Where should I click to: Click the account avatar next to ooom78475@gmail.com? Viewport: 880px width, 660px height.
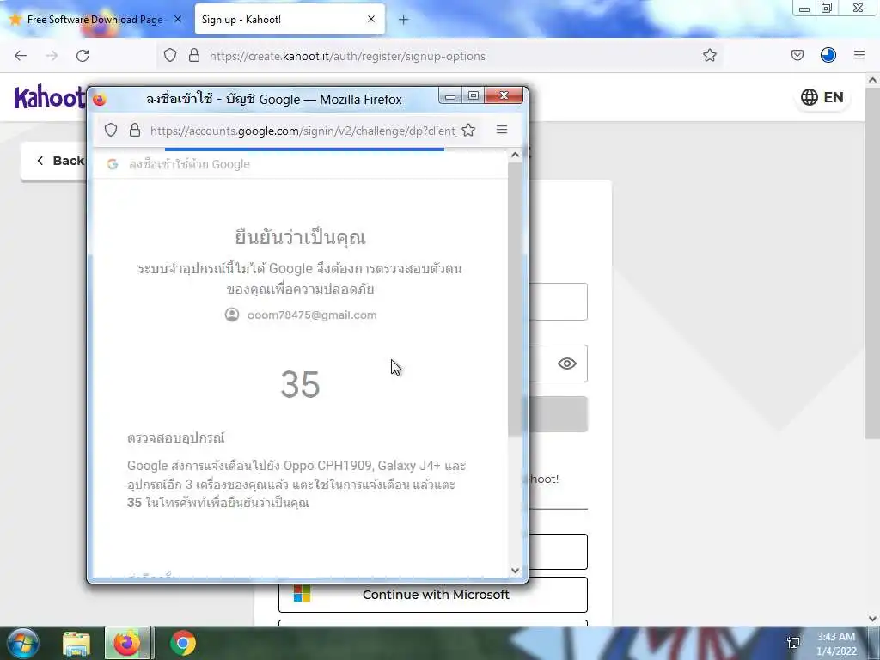[x=232, y=315]
